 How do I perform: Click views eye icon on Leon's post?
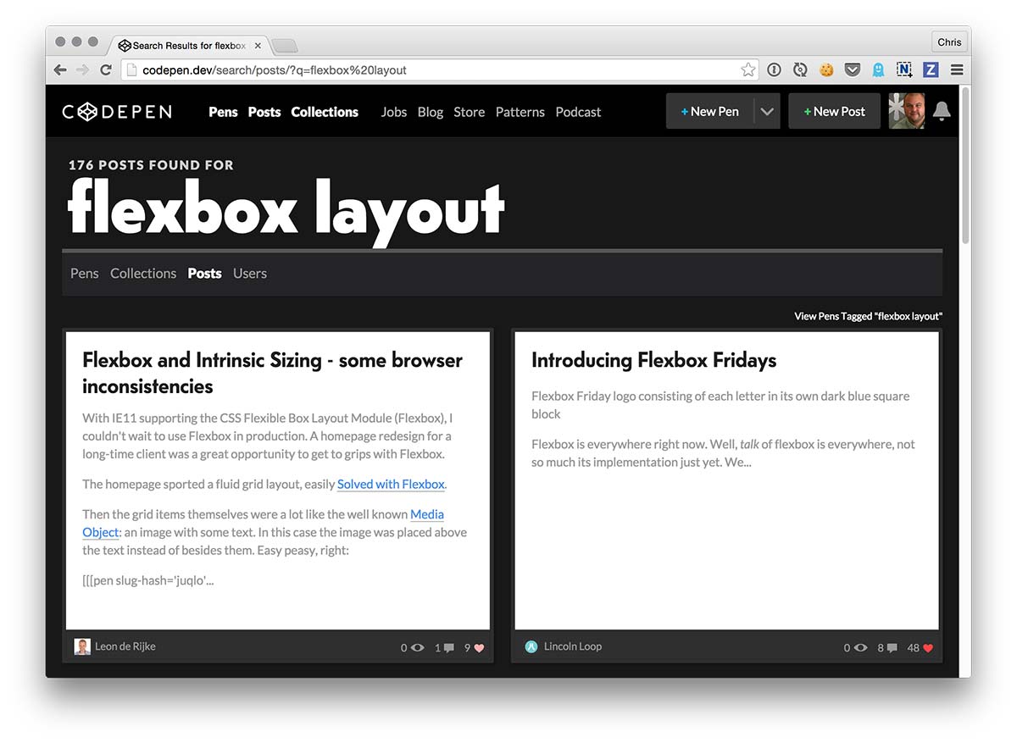(417, 648)
